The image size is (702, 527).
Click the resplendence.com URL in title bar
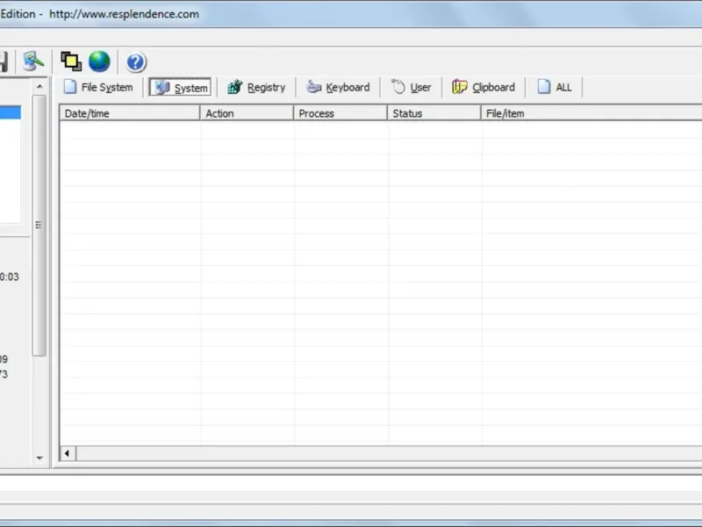point(124,14)
